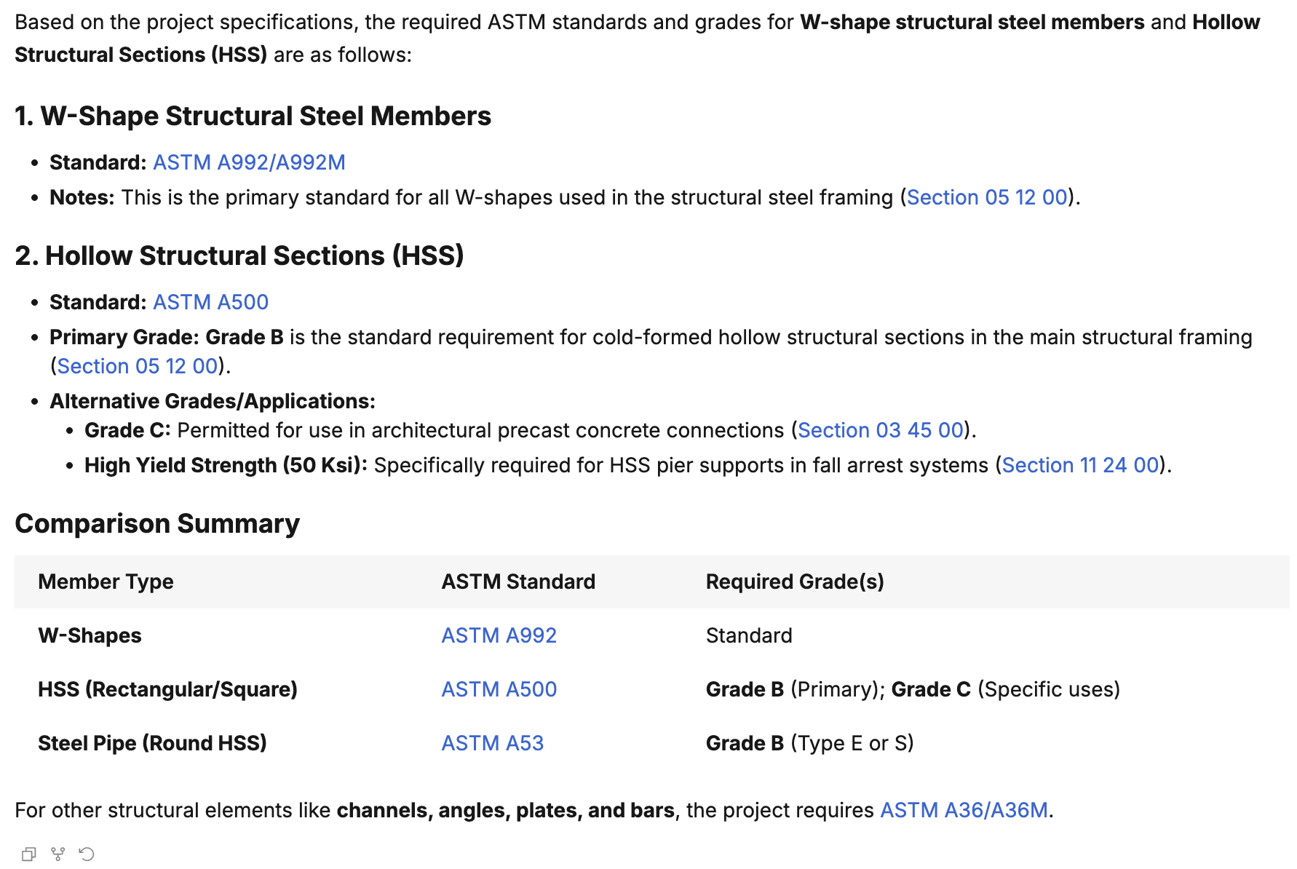The image size is (1297, 869).
Task: Click the Member Type column header
Action: coord(106,582)
